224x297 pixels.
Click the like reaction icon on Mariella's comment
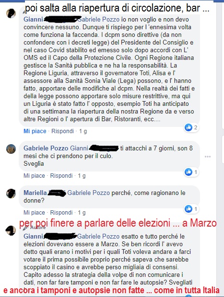189,209
